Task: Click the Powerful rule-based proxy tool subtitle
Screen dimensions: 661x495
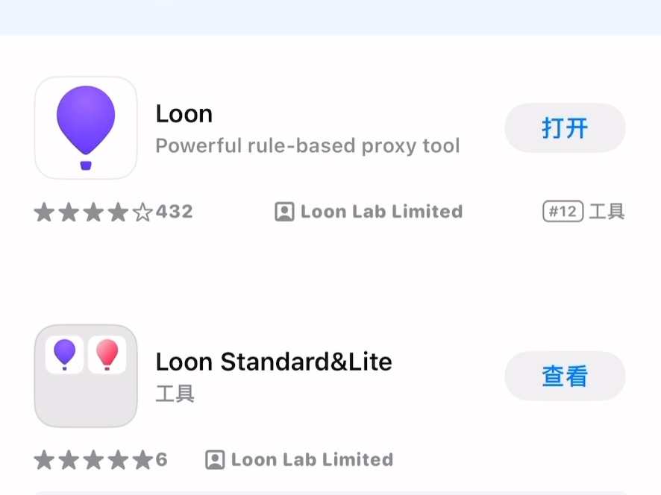Action: pyautogui.click(x=307, y=146)
